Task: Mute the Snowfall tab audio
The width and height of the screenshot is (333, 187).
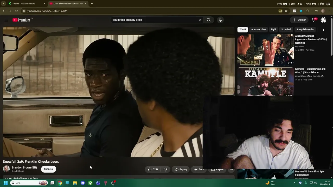Action: click(x=81, y=4)
